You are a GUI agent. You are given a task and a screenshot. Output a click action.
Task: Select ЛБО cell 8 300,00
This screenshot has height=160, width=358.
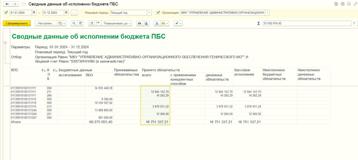[99, 99]
